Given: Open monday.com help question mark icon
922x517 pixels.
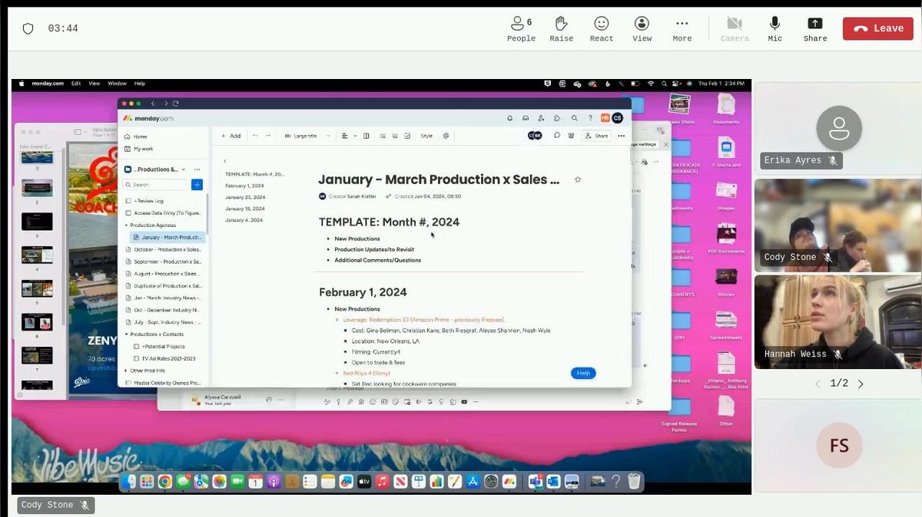Looking at the screenshot, I should tap(590, 118).
